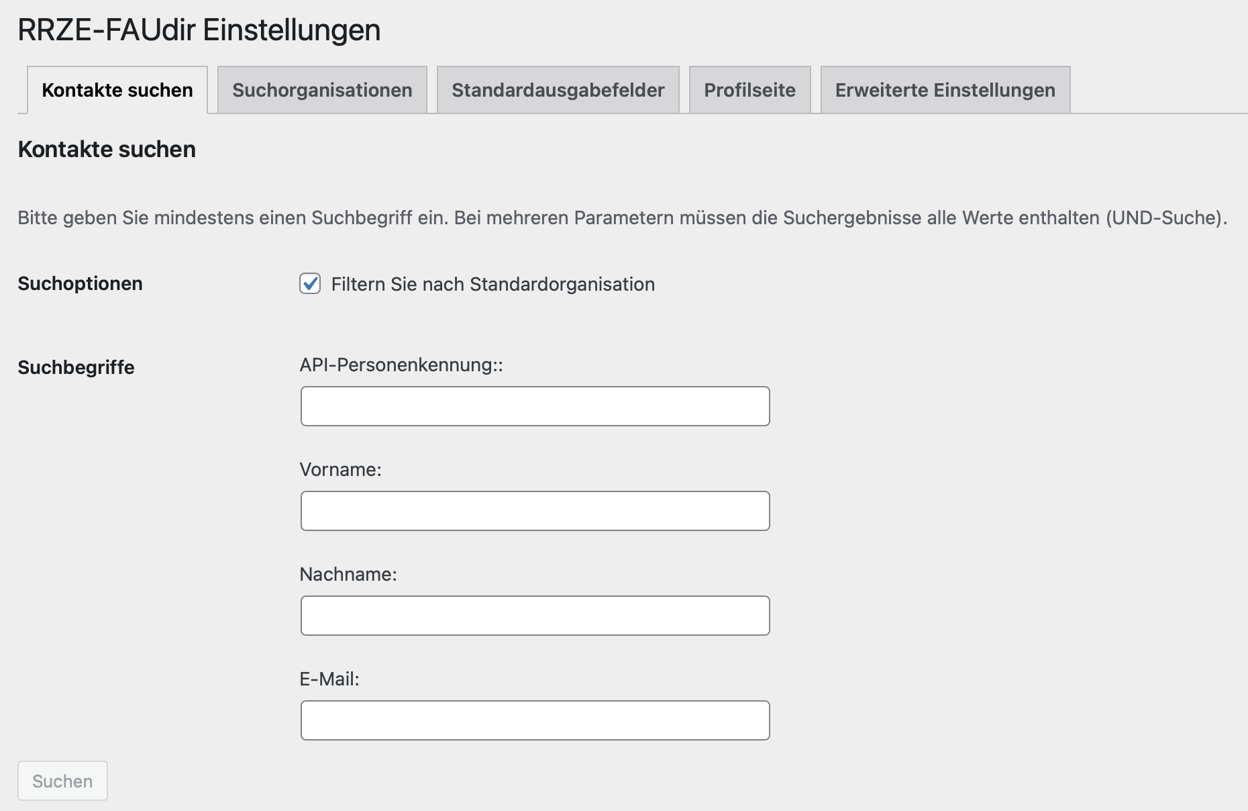Screen dimensions: 1248x811
Task: Click the Kontakte suchen section heading
Action: (107, 149)
